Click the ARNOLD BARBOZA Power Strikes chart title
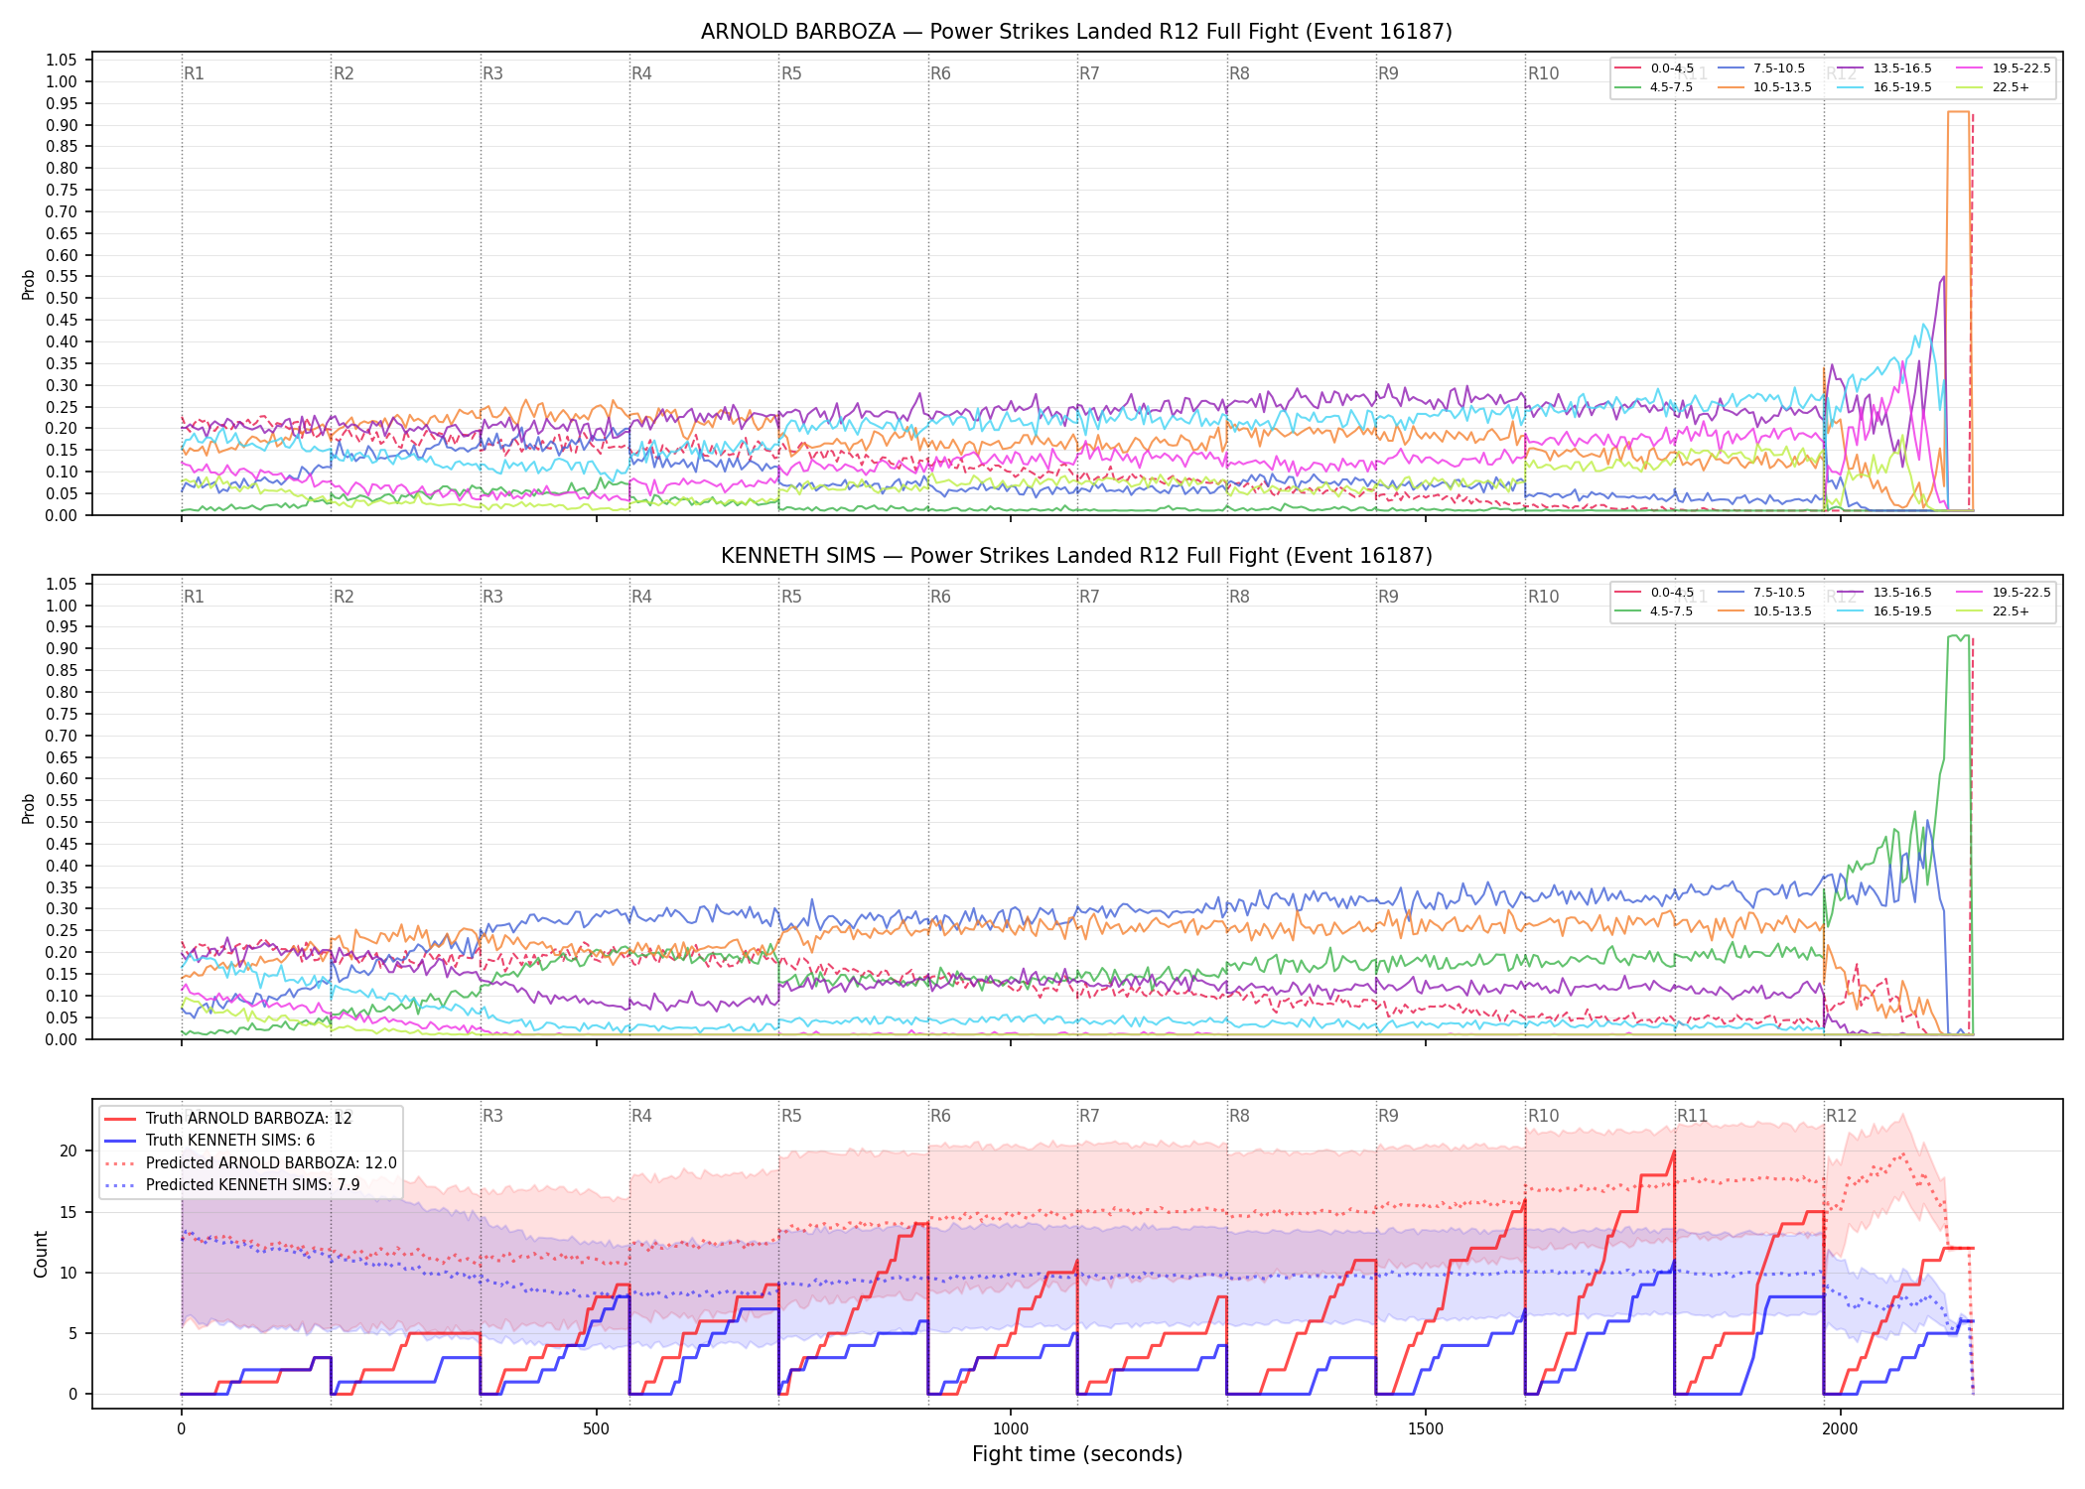 [x=1076, y=32]
